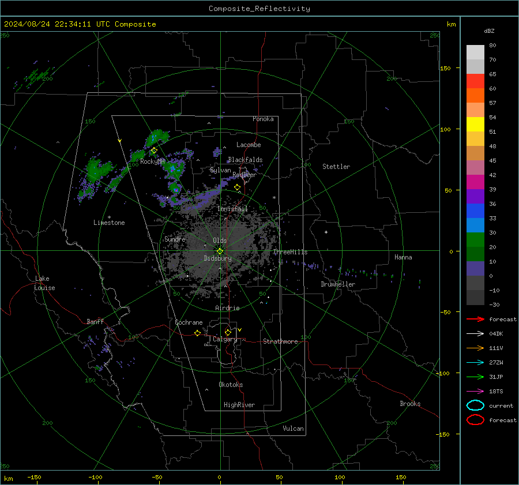Click the Cochrane city label
The image size is (519, 485).
[189, 322]
